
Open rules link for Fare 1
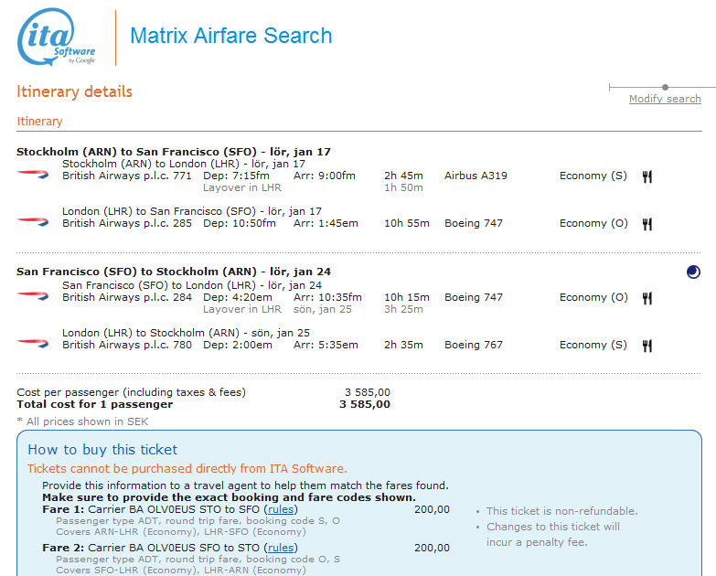coord(281,509)
